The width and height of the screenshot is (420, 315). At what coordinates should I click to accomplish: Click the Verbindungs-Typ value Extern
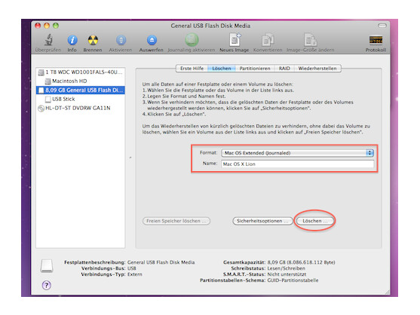click(x=134, y=274)
